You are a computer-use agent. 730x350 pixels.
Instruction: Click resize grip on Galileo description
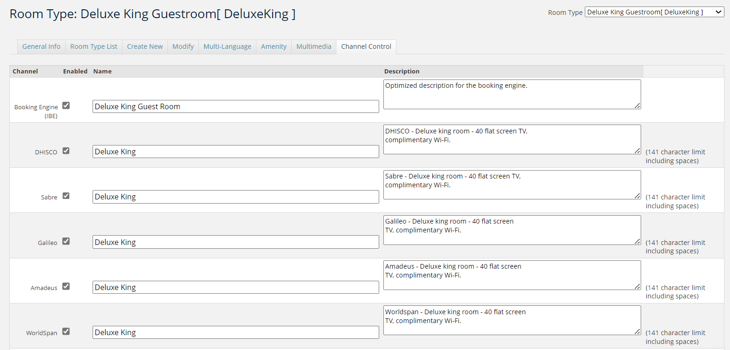[637, 241]
